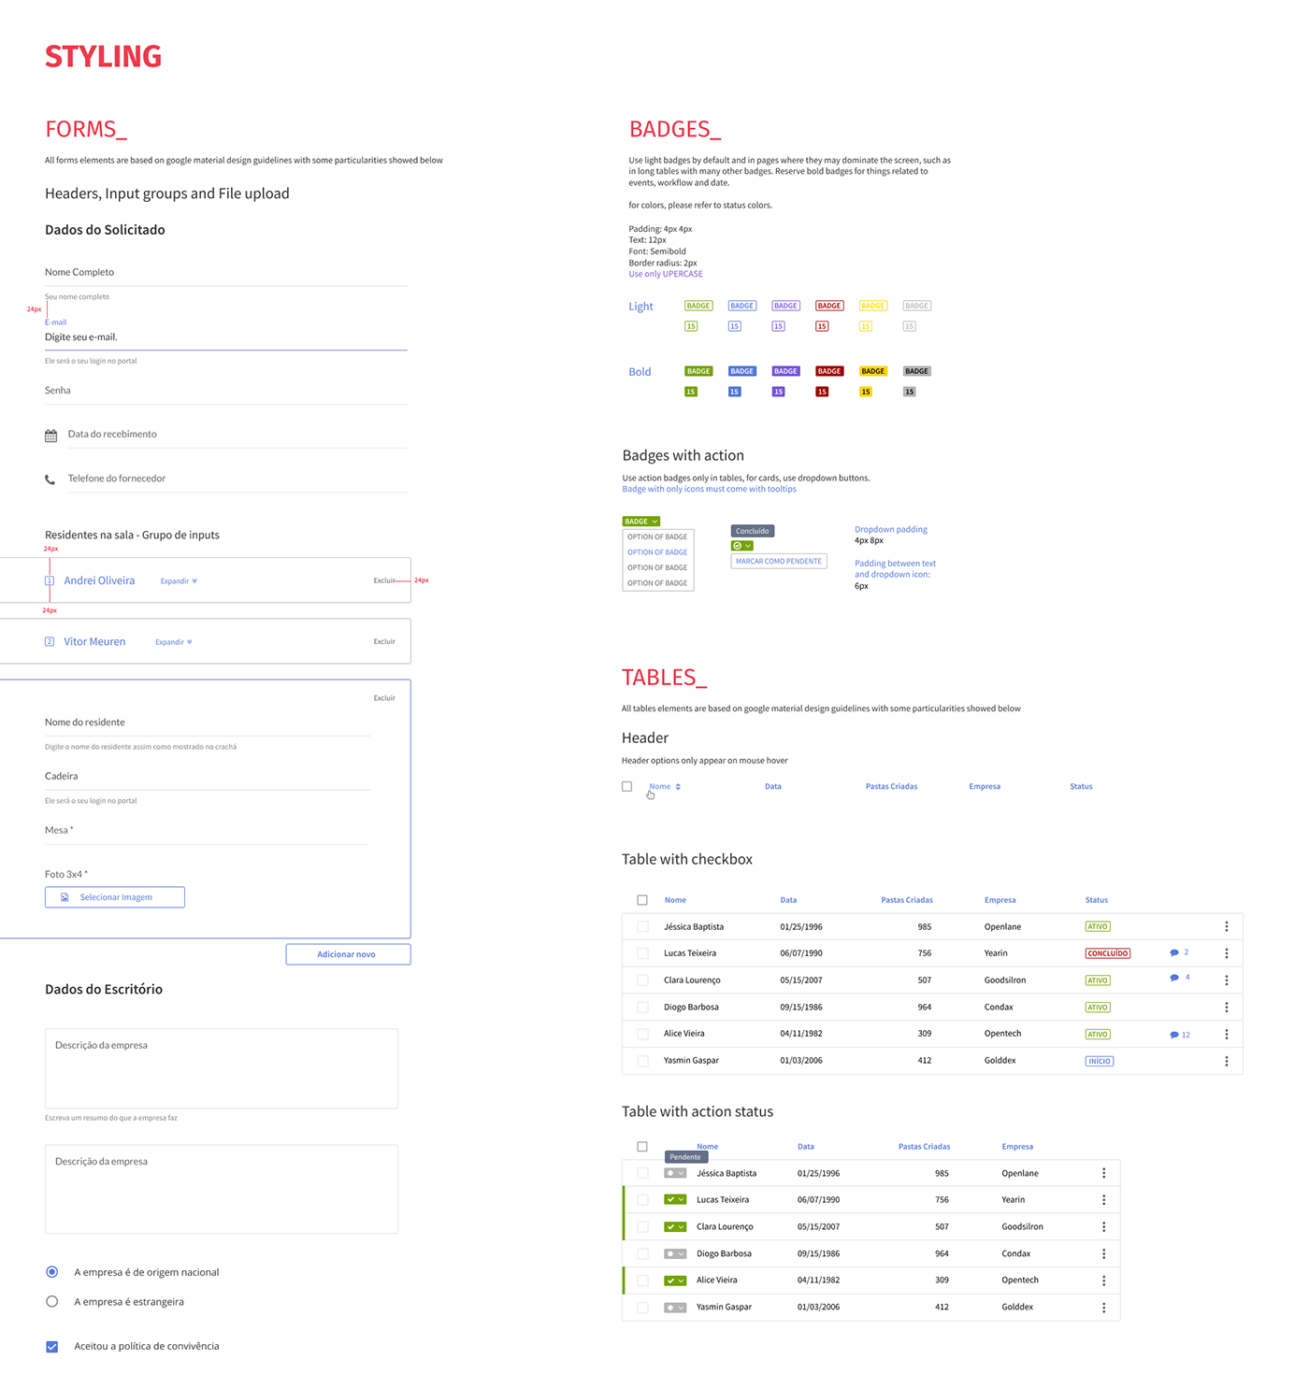This screenshot has width=1309, height=1388.
Task: Open the three-dot menu for Diogo Barbosa in checkbox table
Action: pos(1227,1007)
